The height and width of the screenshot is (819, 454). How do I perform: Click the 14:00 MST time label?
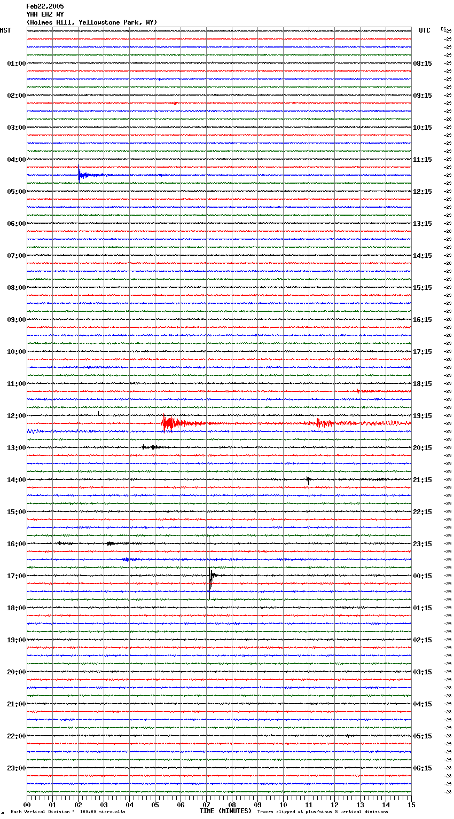[17, 480]
